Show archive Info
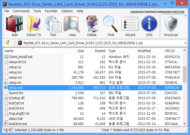The image size is (190, 135). pyautogui.click(x=149, y=24)
